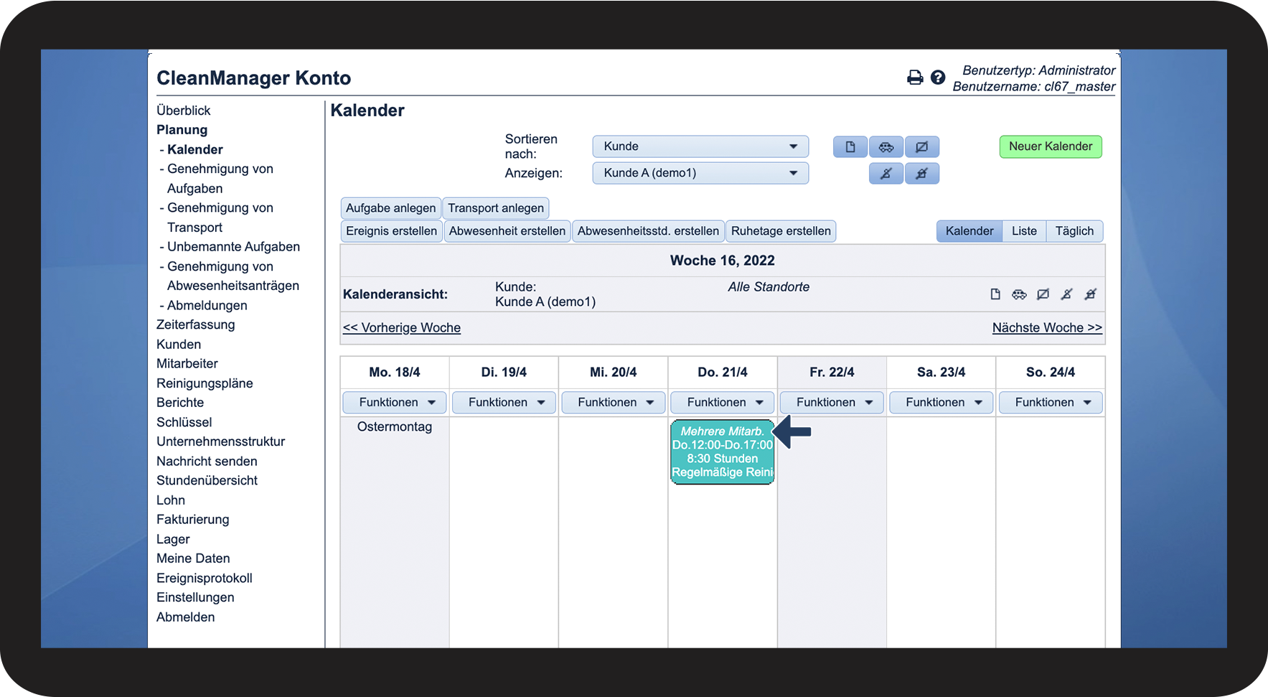Image resolution: width=1268 pixels, height=697 pixels.
Task: Open Schlüssel in the sidebar
Action: pos(184,422)
